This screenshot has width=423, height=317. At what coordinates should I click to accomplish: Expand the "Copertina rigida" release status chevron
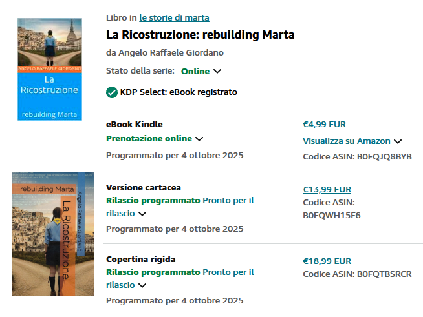[142, 285]
